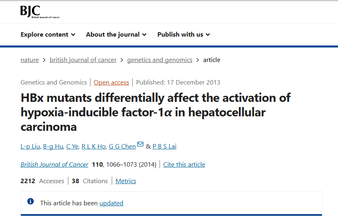Click the envelope icon beside G G Chen
Screen dimensions: 338x223
click(x=140, y=144)
